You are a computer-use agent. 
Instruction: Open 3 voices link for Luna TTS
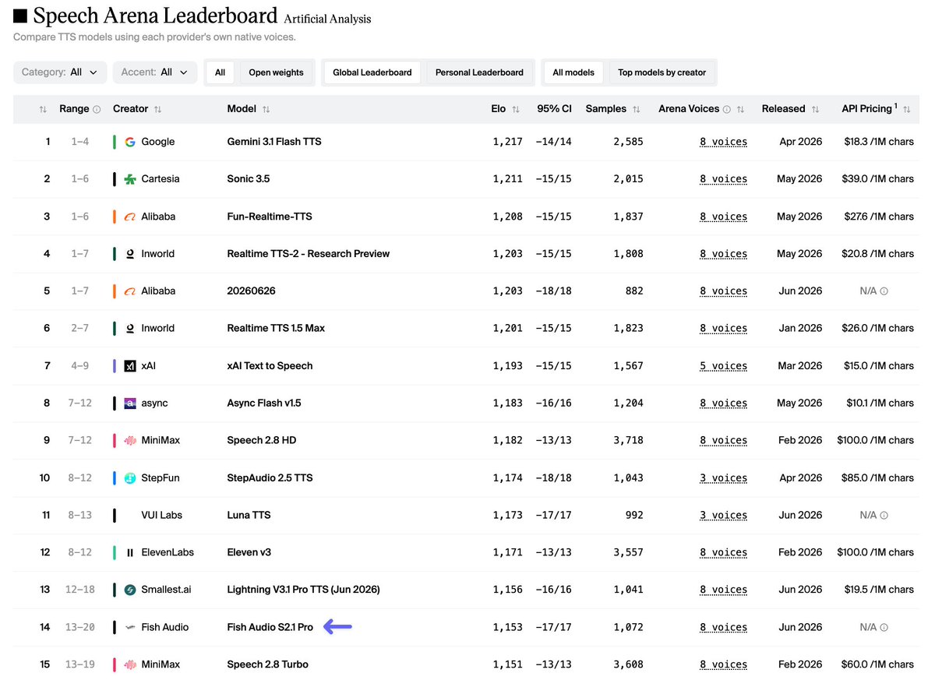723,516
